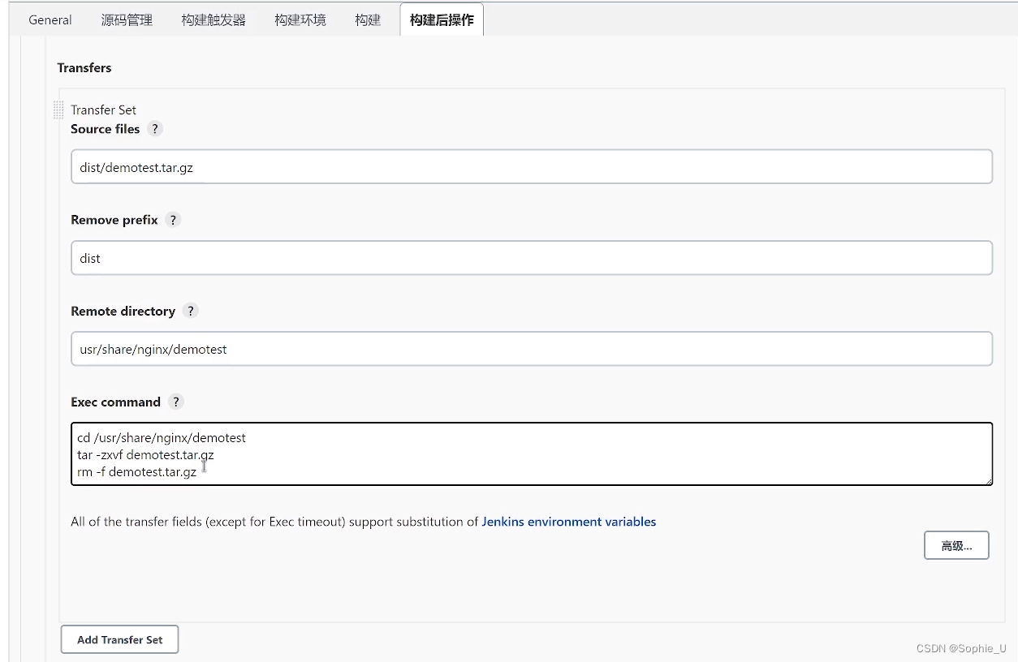
Task: Open help for Source files
Action: point(155,129)
